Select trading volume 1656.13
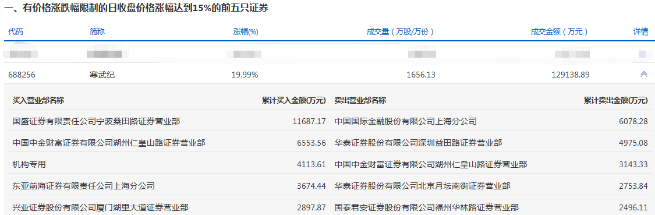 coord(420,75)
